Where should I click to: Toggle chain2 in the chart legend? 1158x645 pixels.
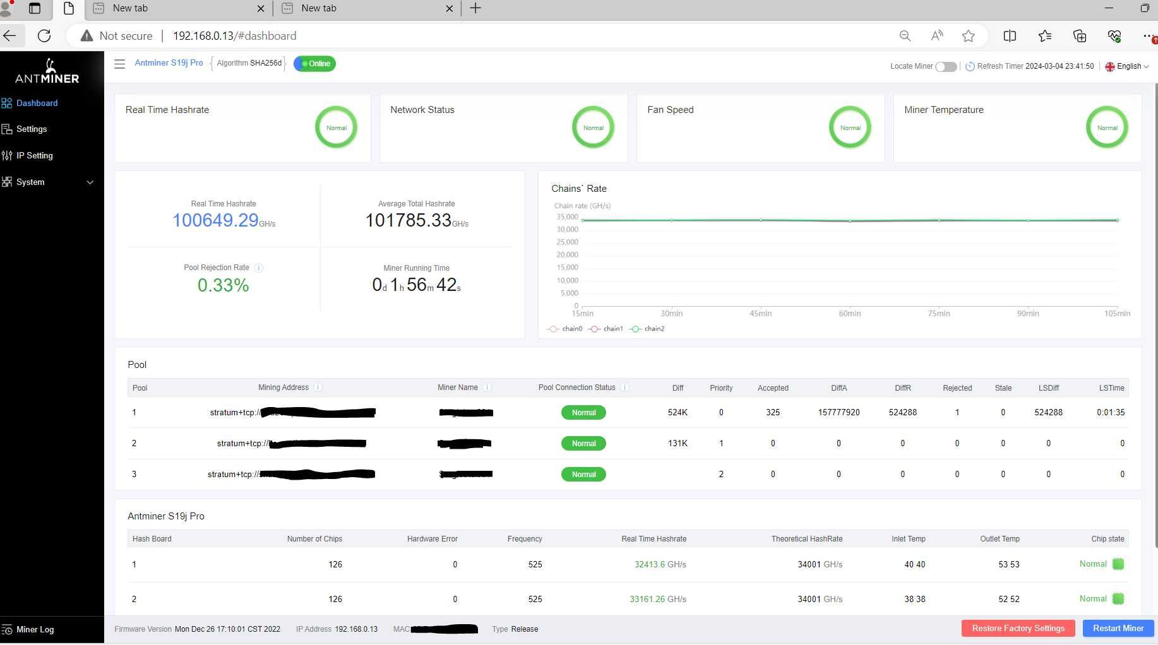(647, 329)
